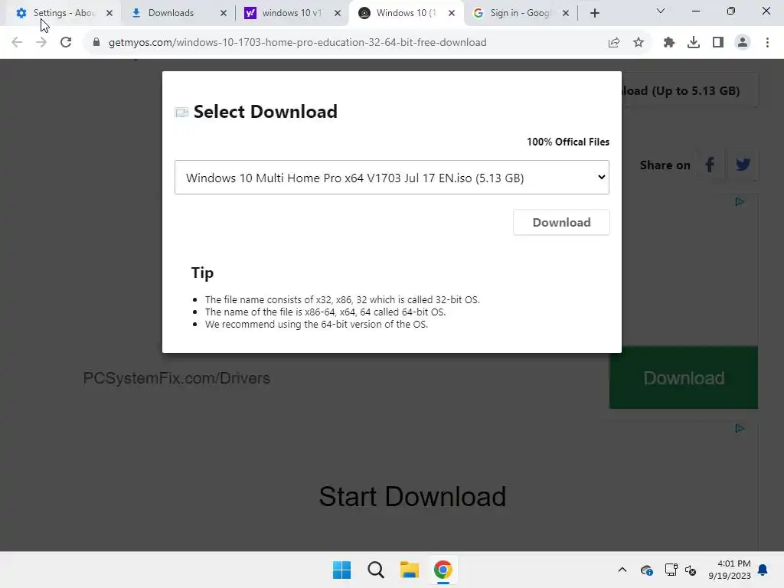Open the ISO file selection dropdown

pos(392,178)
